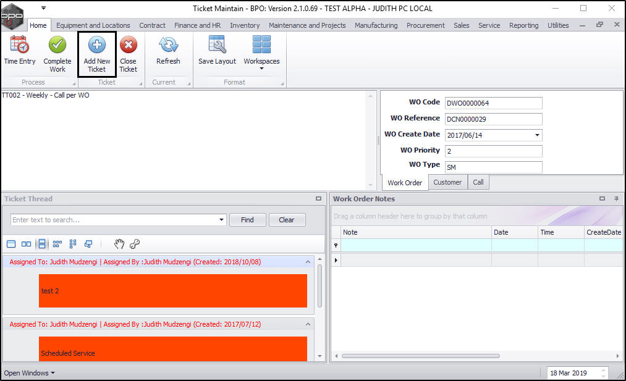Image resolution: width=626 pixels, height=381 pixels.
Task: Click the WO Code field
Action: (x=494, y=103)
